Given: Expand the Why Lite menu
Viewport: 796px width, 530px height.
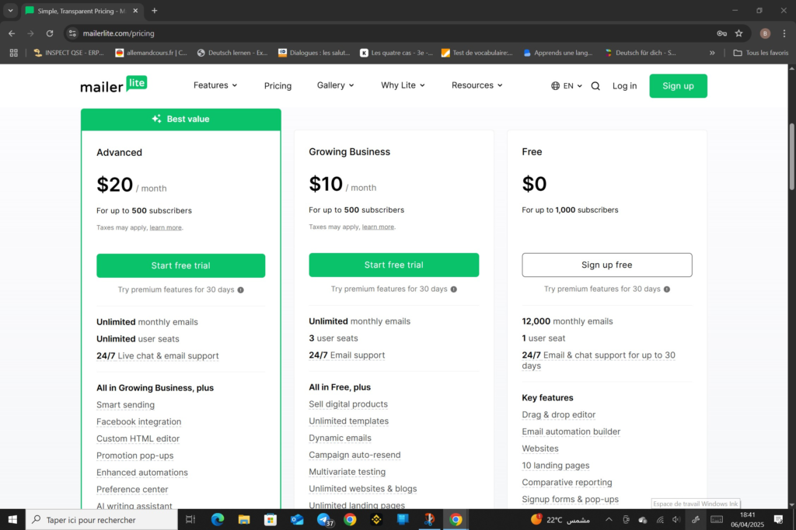Looking at the screenshot, I should tap(403, 85).
